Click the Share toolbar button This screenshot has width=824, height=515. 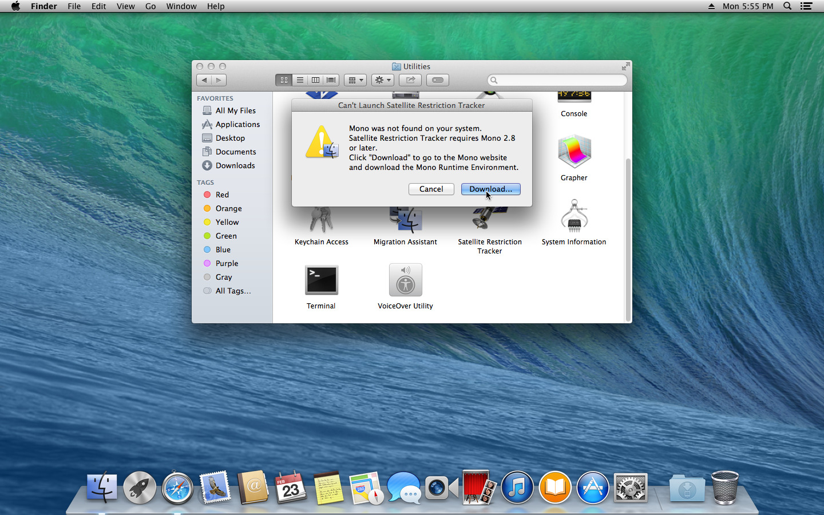pos(410,80)
